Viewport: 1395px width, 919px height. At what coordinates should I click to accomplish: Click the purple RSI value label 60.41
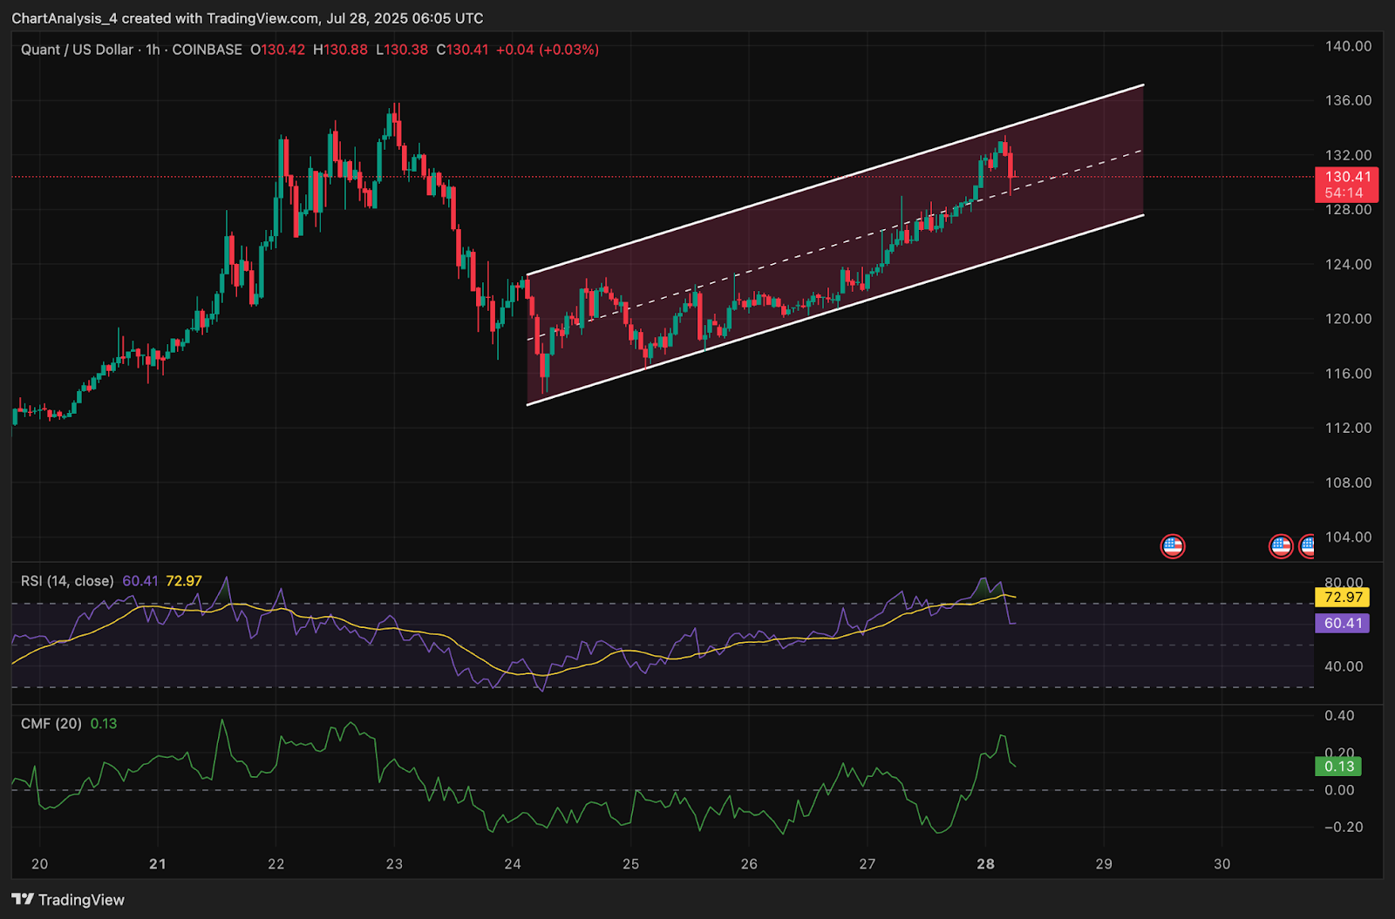pyautogui.click(x=1343, y=623)
